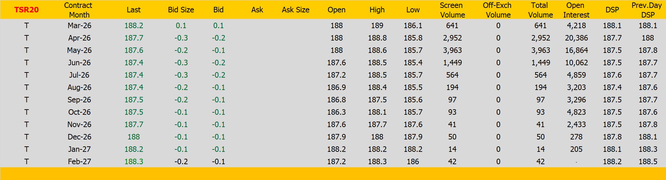Select the Total Volume column header

[540, 10]
